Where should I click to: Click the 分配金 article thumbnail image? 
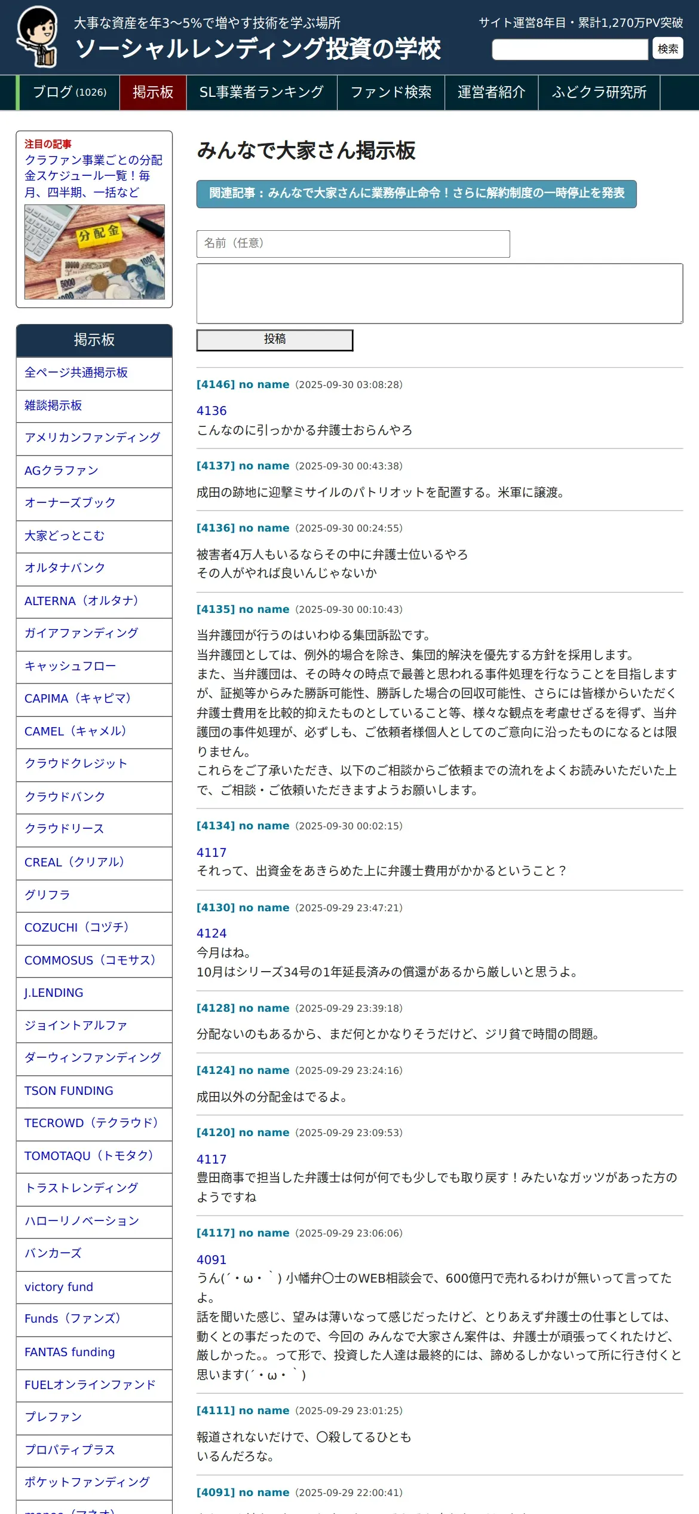pos(94,252)
